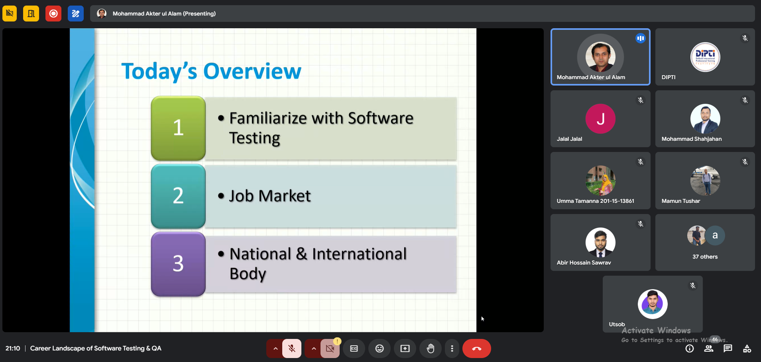The height and width of the screenshot is (362, 761).
Task: Expand audio settings arrow beside microphone
Action: tap(275, 348)
